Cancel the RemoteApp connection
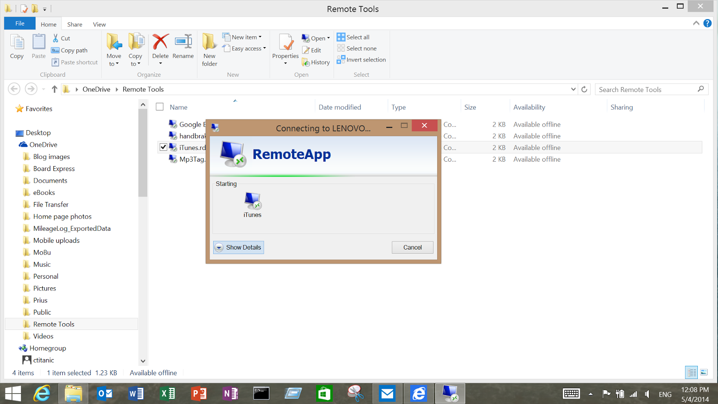The height and width of the screenshot is (404, 718). coord(412,247)
